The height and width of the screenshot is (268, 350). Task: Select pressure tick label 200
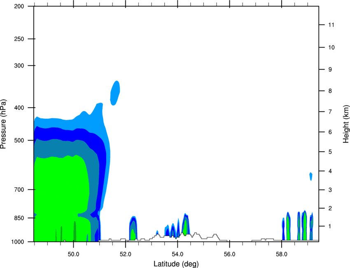pos(19,6)
